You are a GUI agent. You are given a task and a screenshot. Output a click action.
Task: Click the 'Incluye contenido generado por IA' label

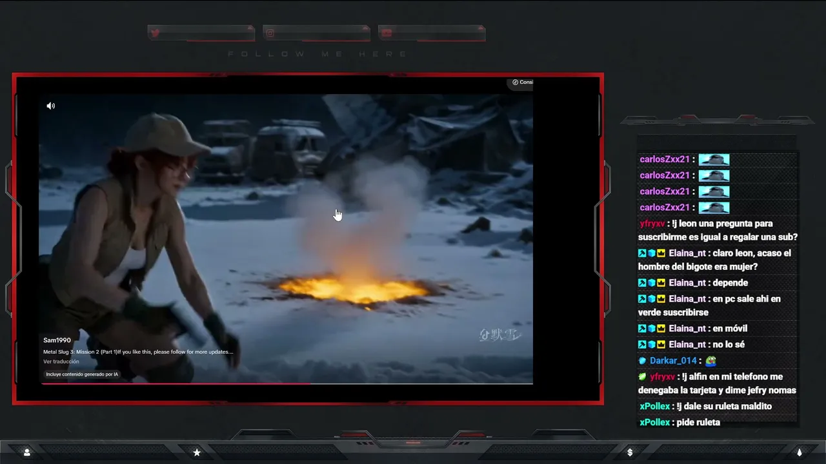[82, 374]
